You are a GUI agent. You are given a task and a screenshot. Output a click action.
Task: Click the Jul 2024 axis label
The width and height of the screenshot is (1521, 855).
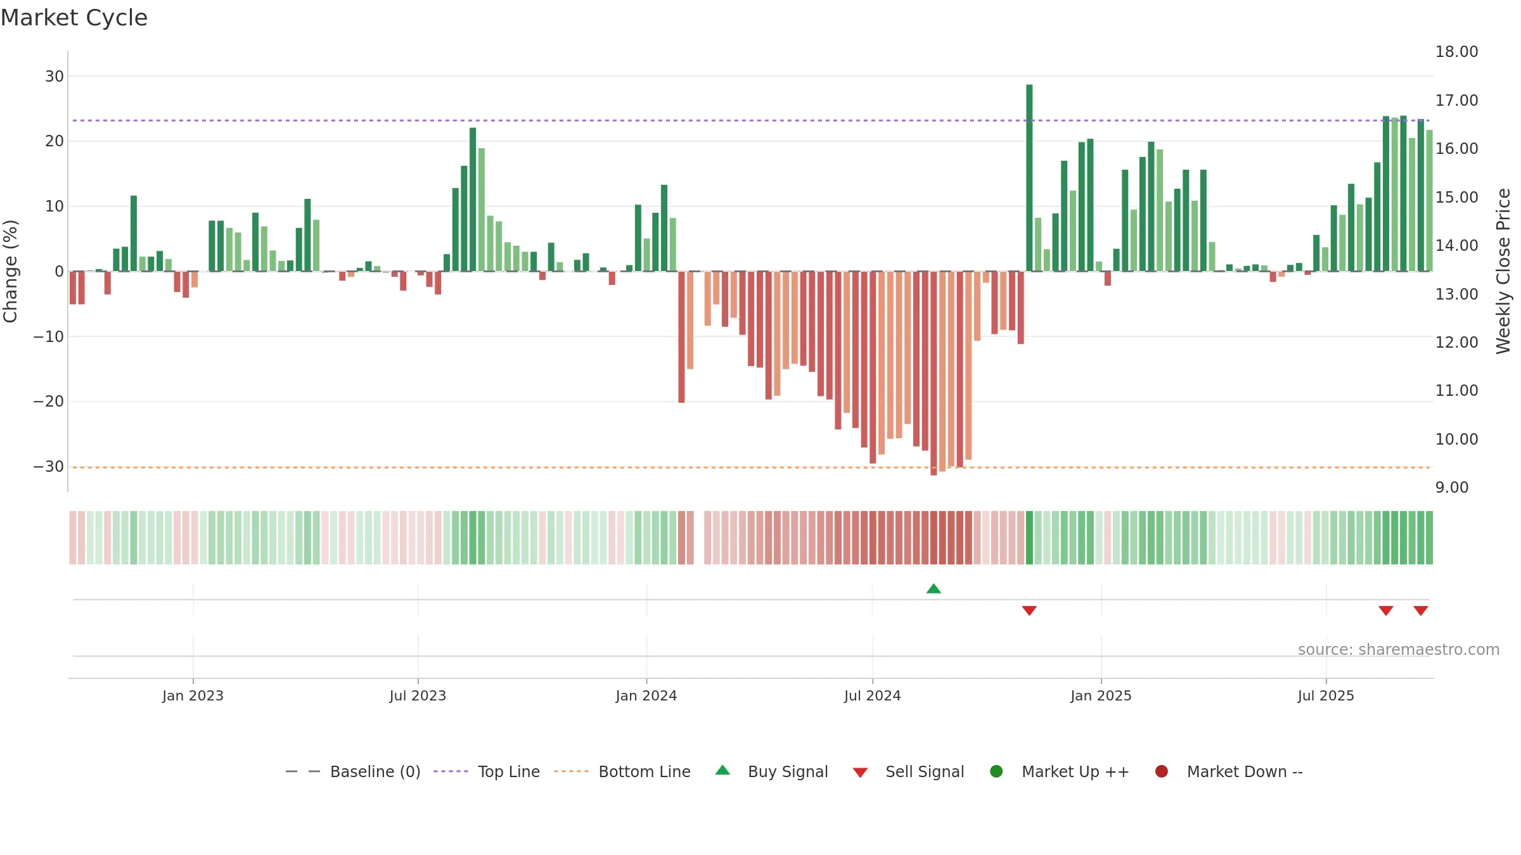[872, 695]
